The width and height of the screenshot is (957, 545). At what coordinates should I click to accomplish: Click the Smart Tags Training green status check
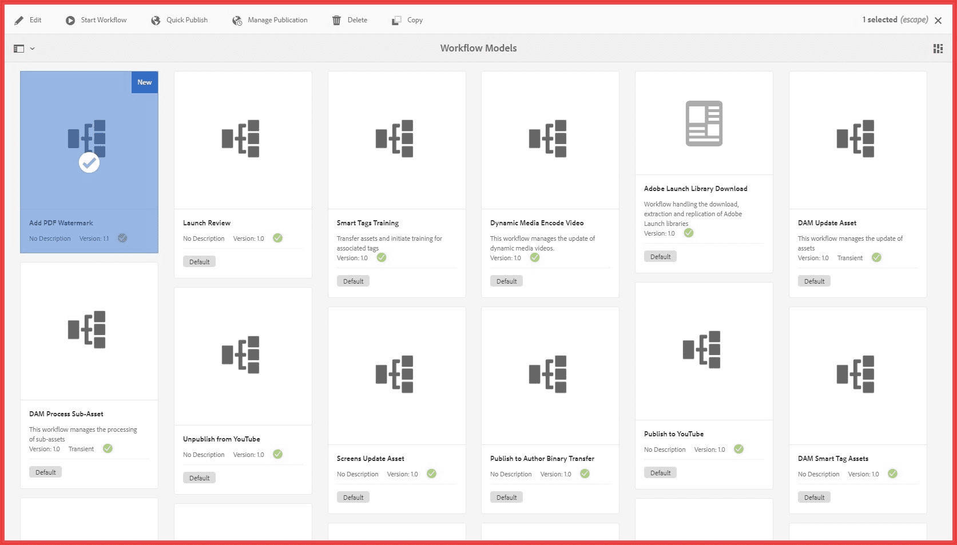click(x=382, y=257)
